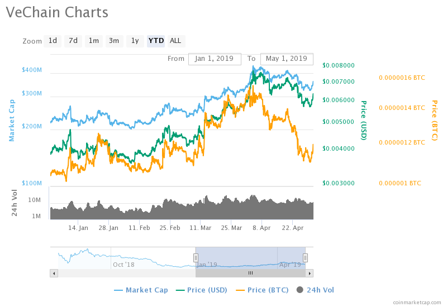Edit the From date field Jan 1, 2019

(215, 59)
